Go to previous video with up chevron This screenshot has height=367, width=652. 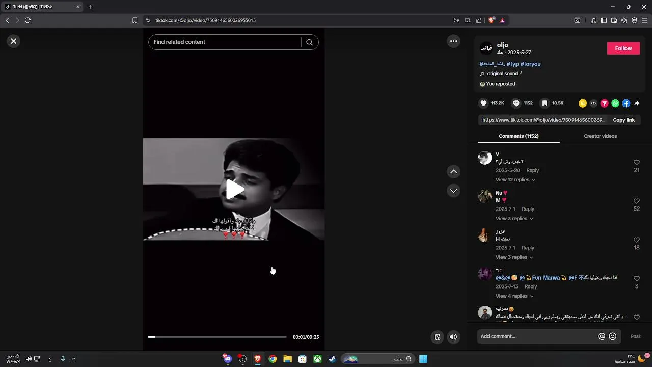pos(453,172)
